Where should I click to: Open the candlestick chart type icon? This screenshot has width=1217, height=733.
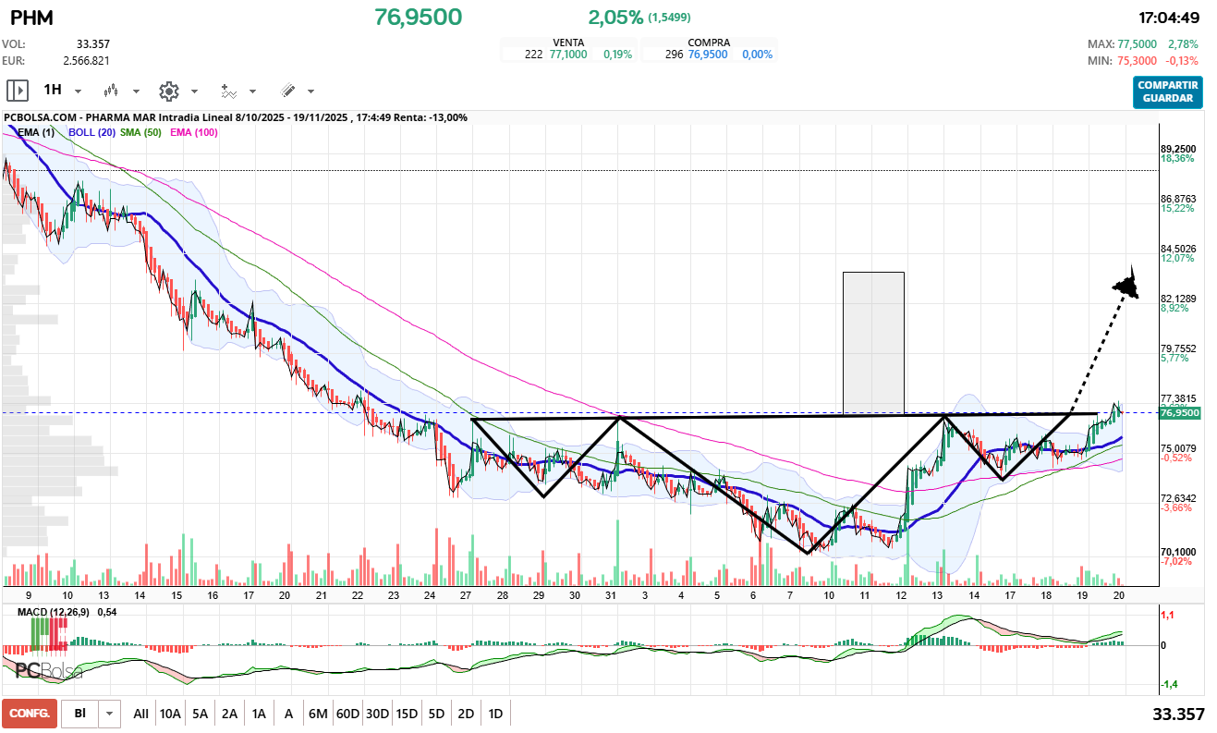coord(112,91)
